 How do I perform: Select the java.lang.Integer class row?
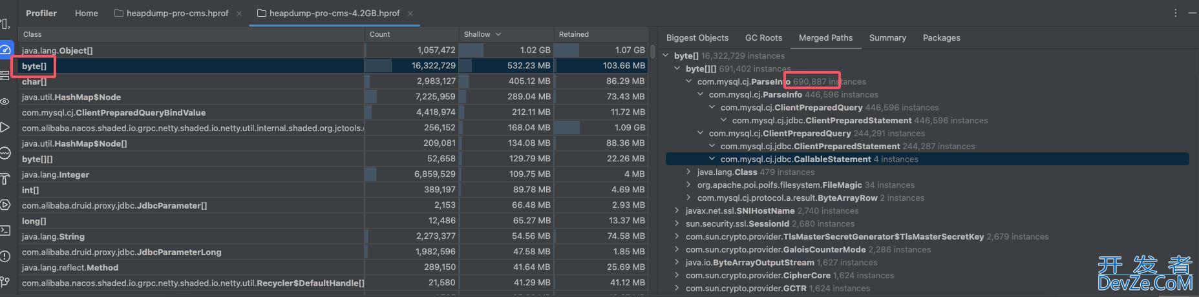(333, 174)
